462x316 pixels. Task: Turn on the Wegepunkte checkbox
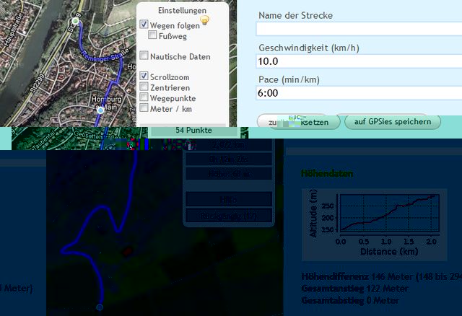tap(144, 97)
